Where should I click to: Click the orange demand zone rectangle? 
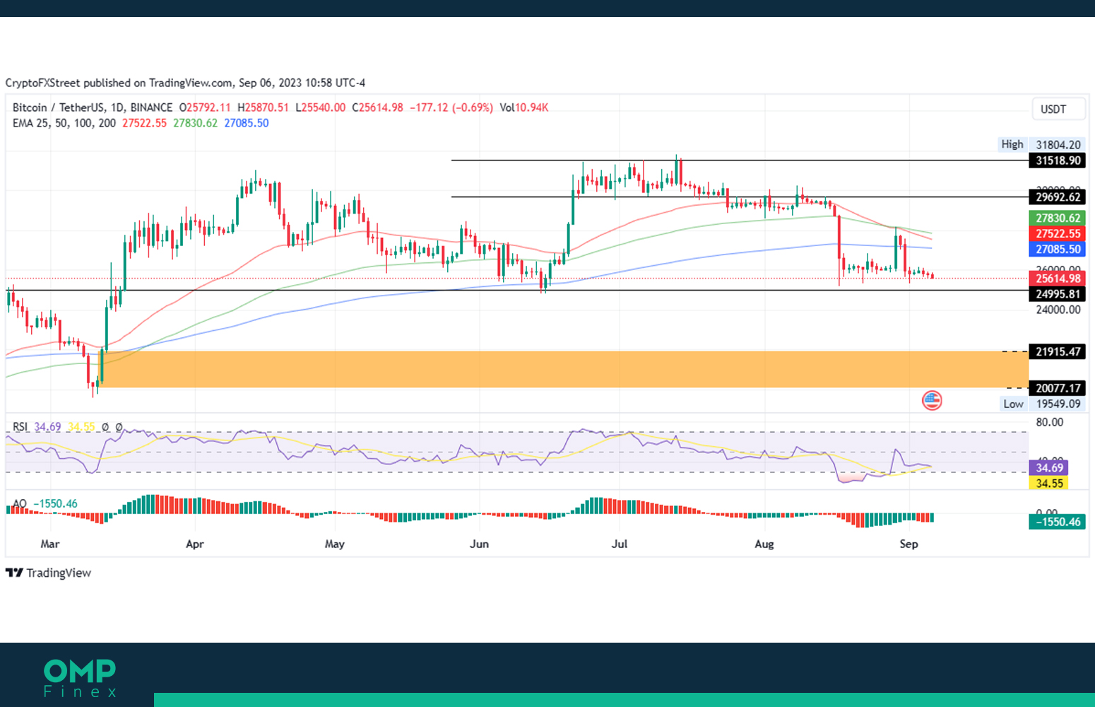tap(564, 369)
